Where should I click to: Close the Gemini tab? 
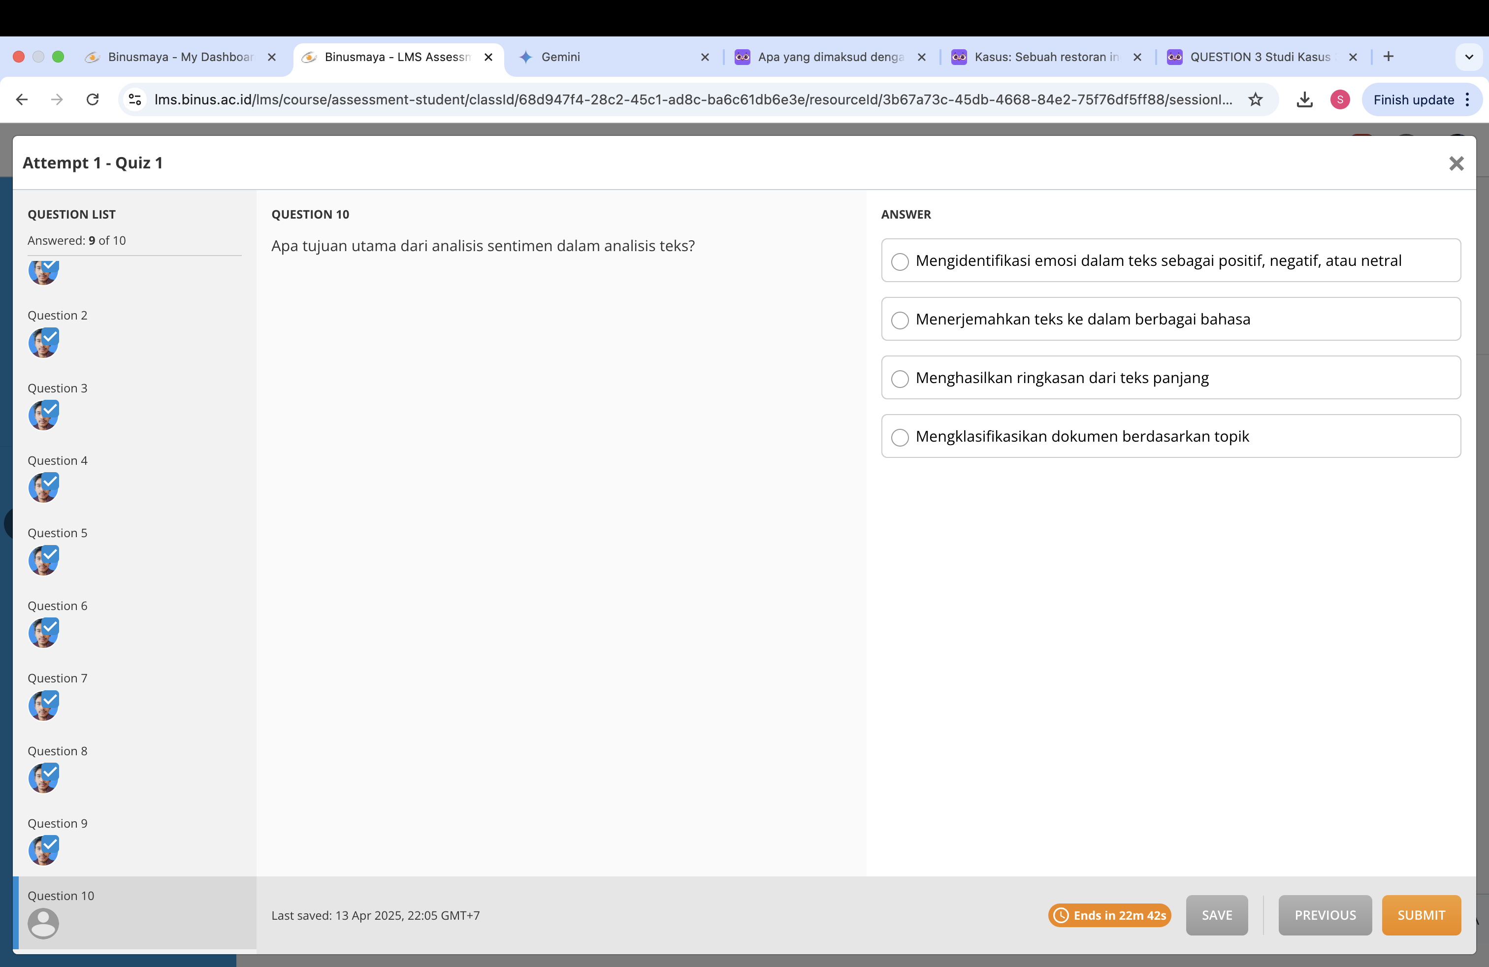705,57
